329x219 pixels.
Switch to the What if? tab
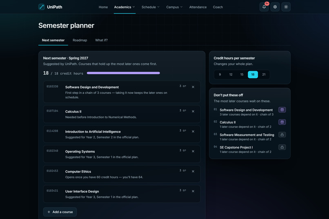[x=101, y=40]
